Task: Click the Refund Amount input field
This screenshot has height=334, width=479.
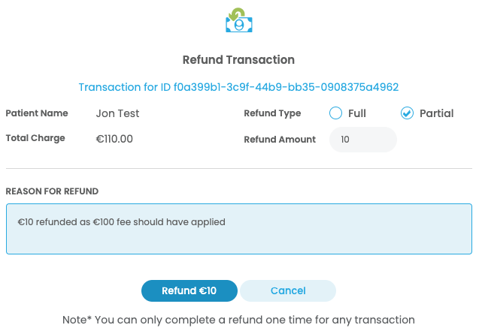Action: click(362, 140)
